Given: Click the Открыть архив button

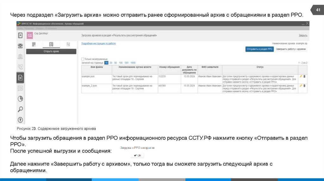Looking at the screenshot, I should pos(51,51).
